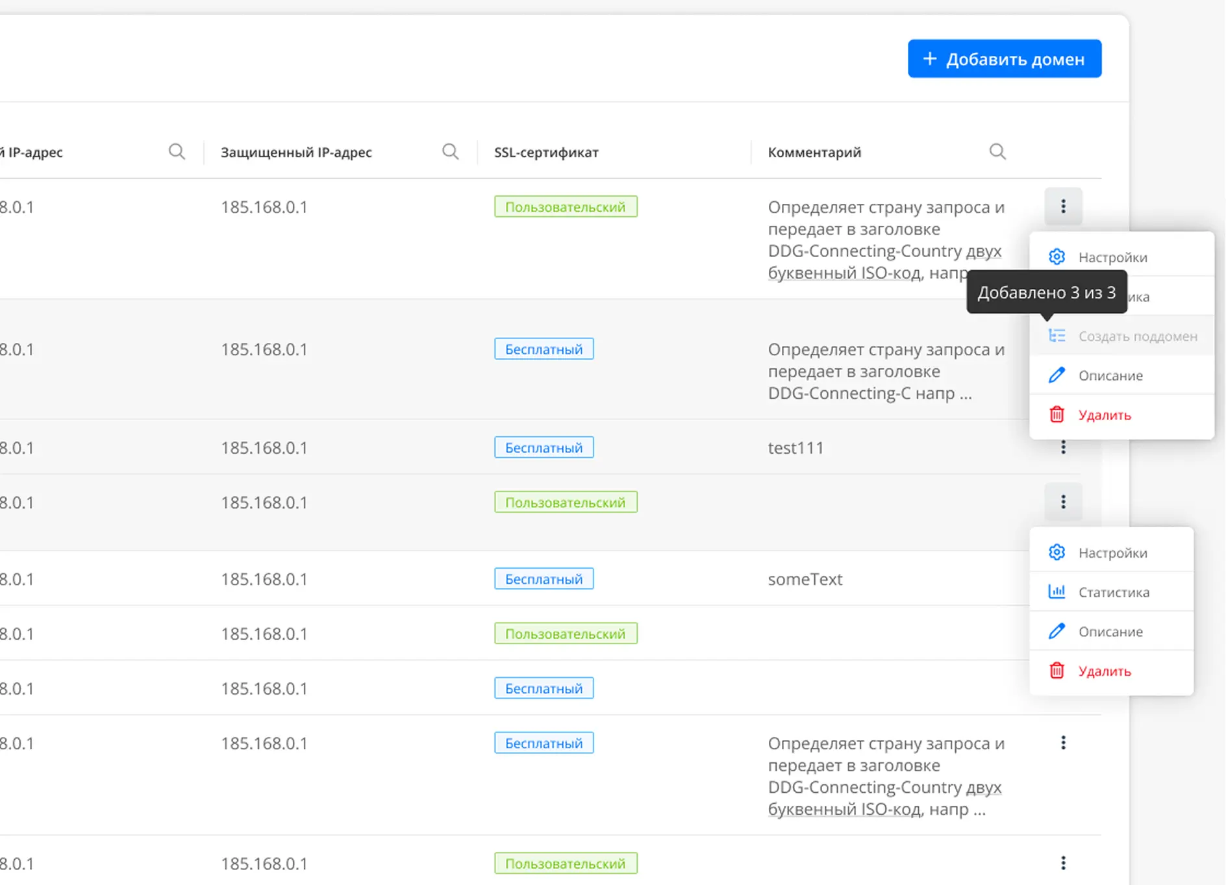Screen dimensions: 1226x885
Task: Choose 'Удалить' in upper popup menu
Action: pyautogui.click(x=1121, y=415)
